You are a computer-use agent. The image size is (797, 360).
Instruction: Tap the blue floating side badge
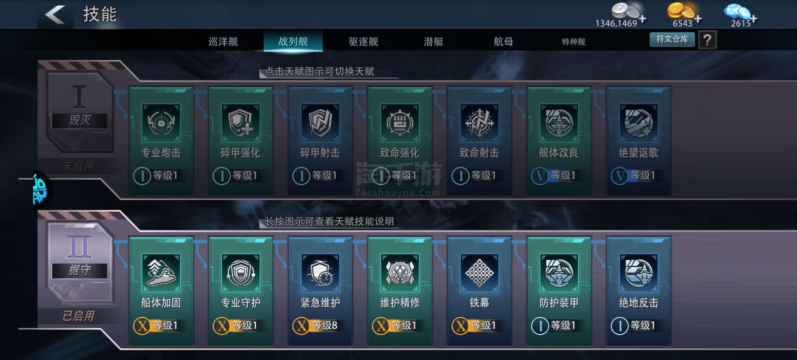point(41,190)
